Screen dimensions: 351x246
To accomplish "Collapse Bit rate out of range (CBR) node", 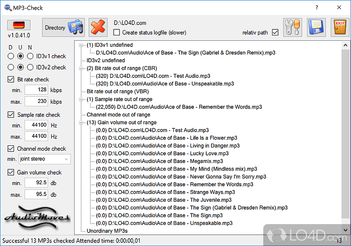I will (81, 68).
